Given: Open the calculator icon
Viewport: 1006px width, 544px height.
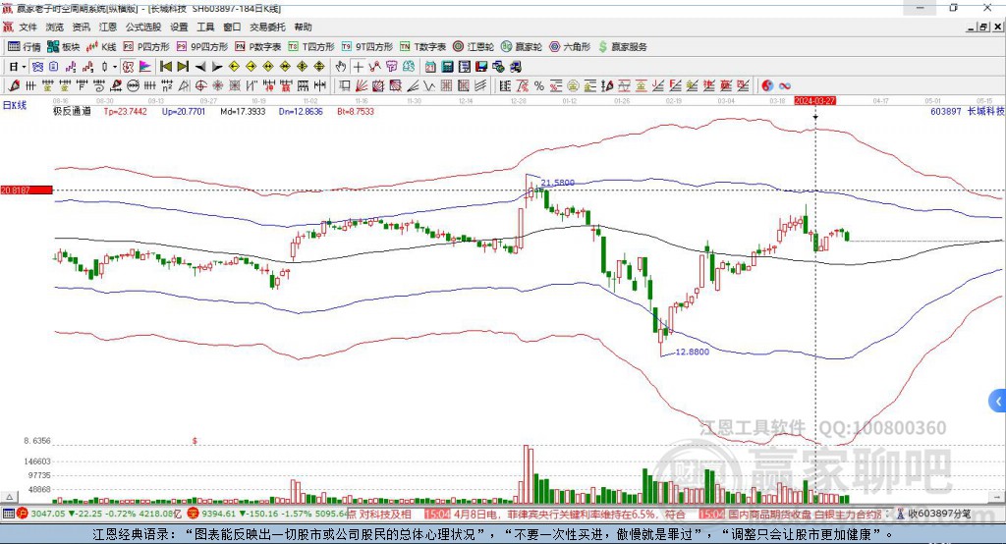Looking at the screenshot, I should [x=447, y=67].
